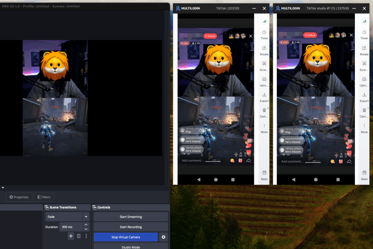
Task: Open Camera option in TikTok 223120 window
Action: pos(264,112)
